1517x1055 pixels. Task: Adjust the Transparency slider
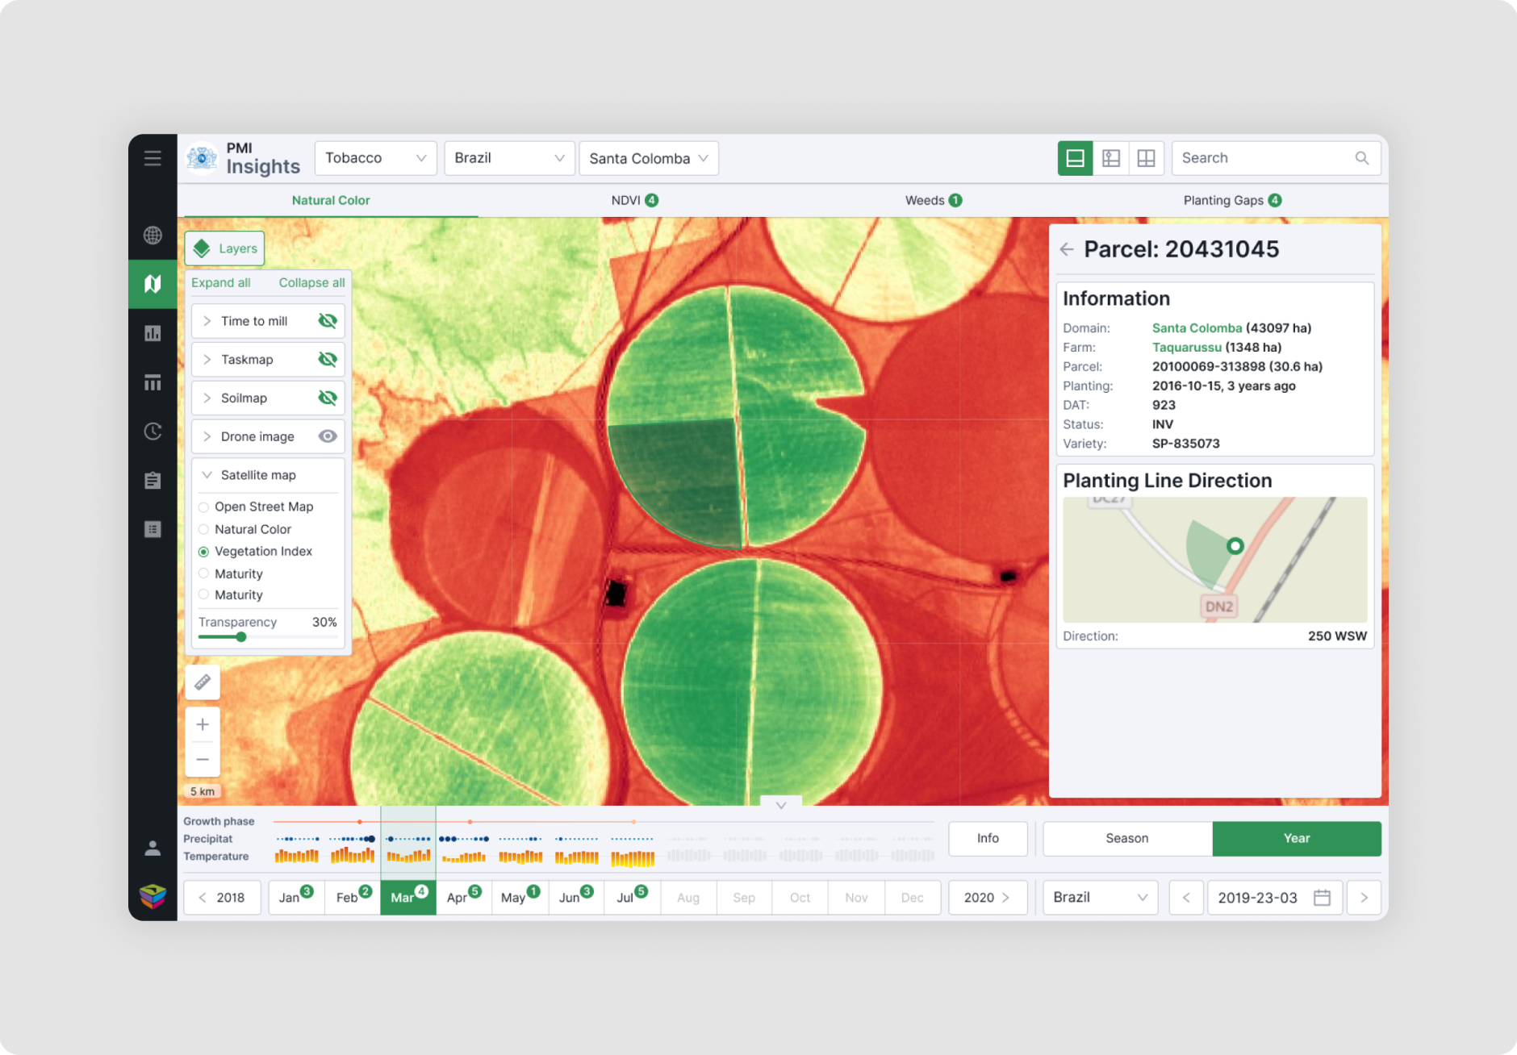point(240,636)
